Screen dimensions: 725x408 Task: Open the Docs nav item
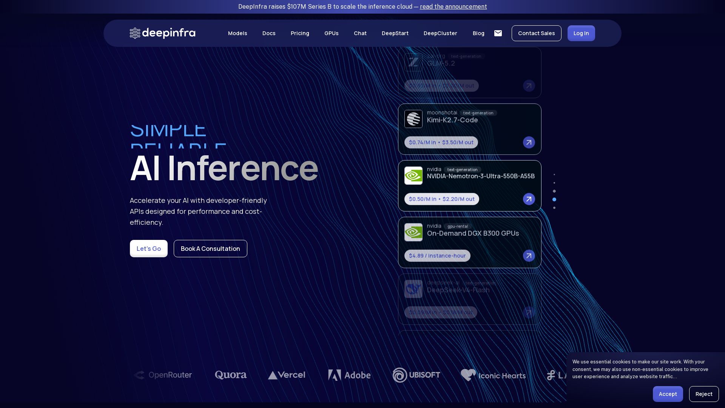[269, 33]
